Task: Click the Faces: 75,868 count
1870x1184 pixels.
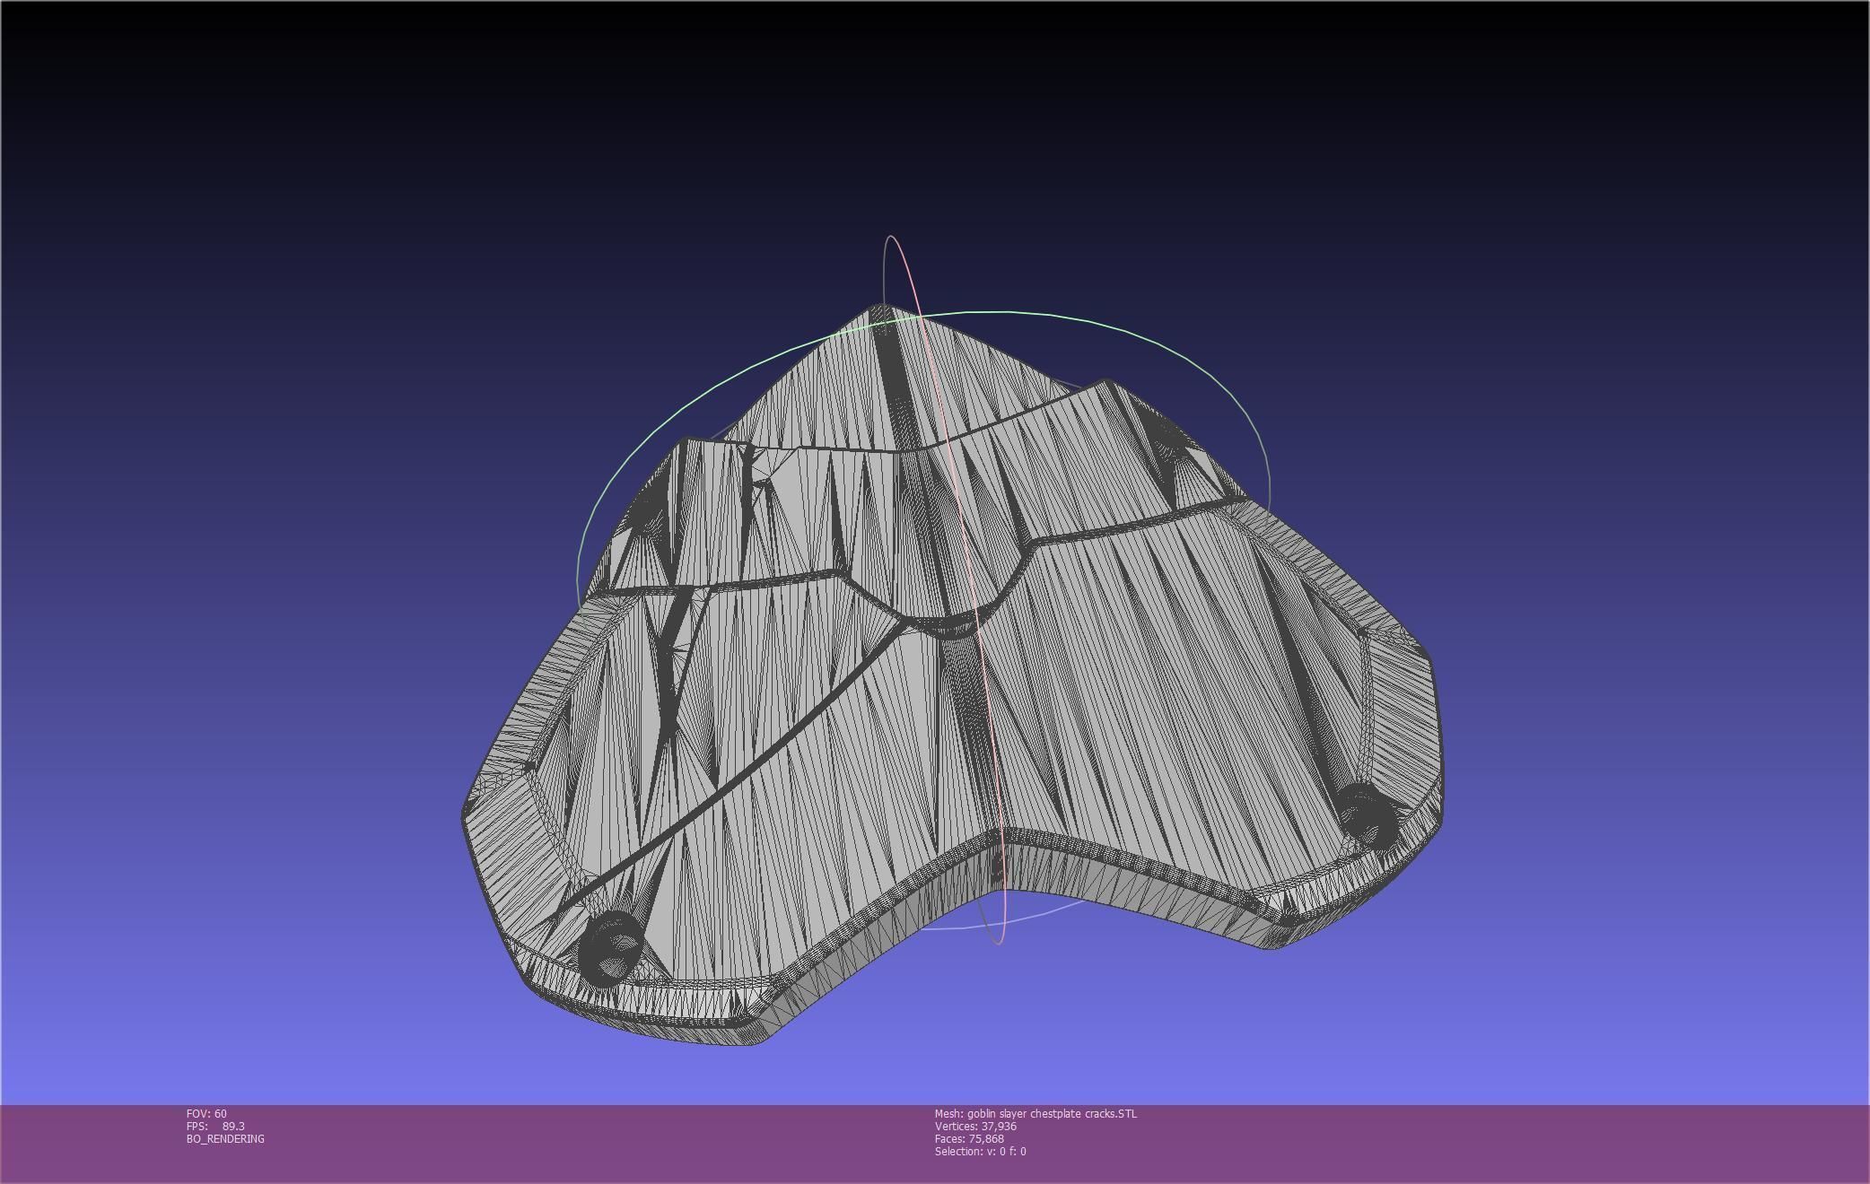Action: [x=969, y=1138]
